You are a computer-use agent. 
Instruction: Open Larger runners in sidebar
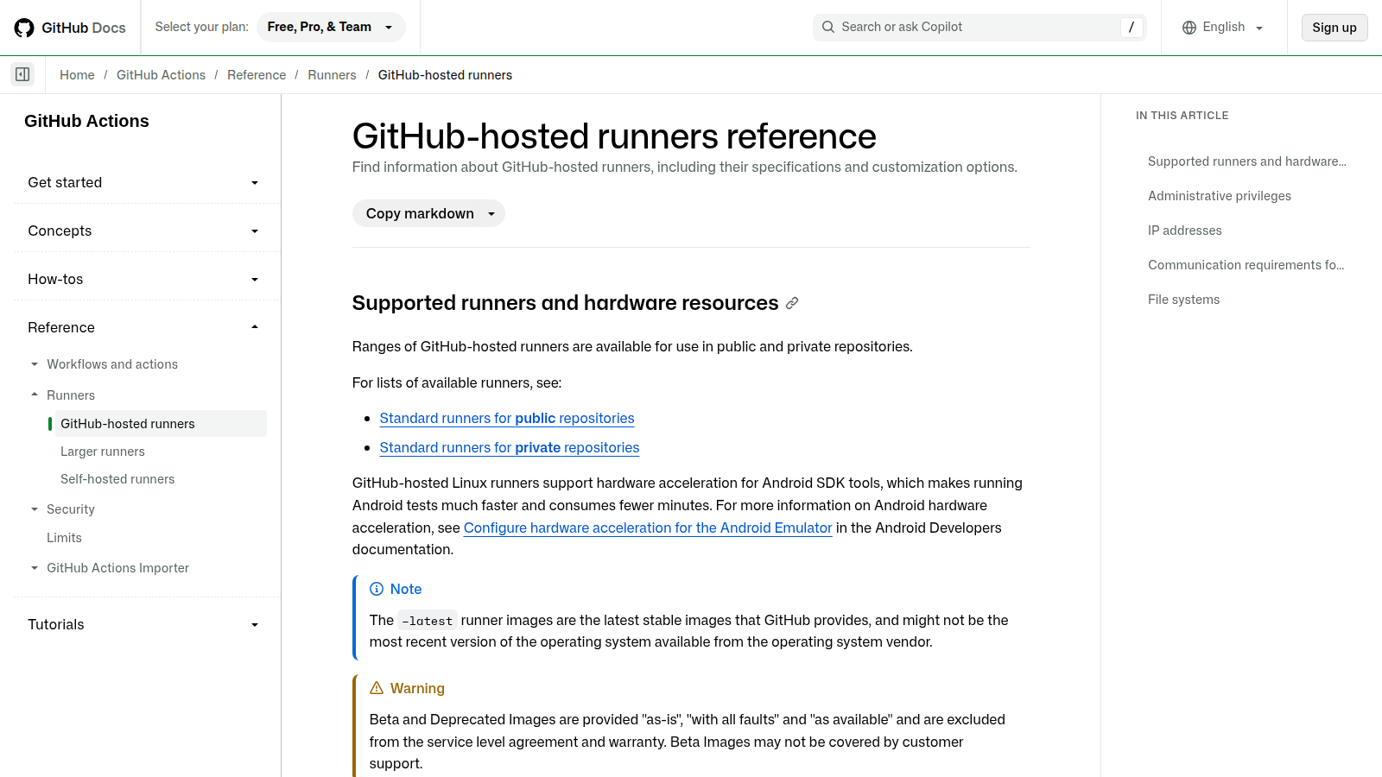[x=103, y=452]
